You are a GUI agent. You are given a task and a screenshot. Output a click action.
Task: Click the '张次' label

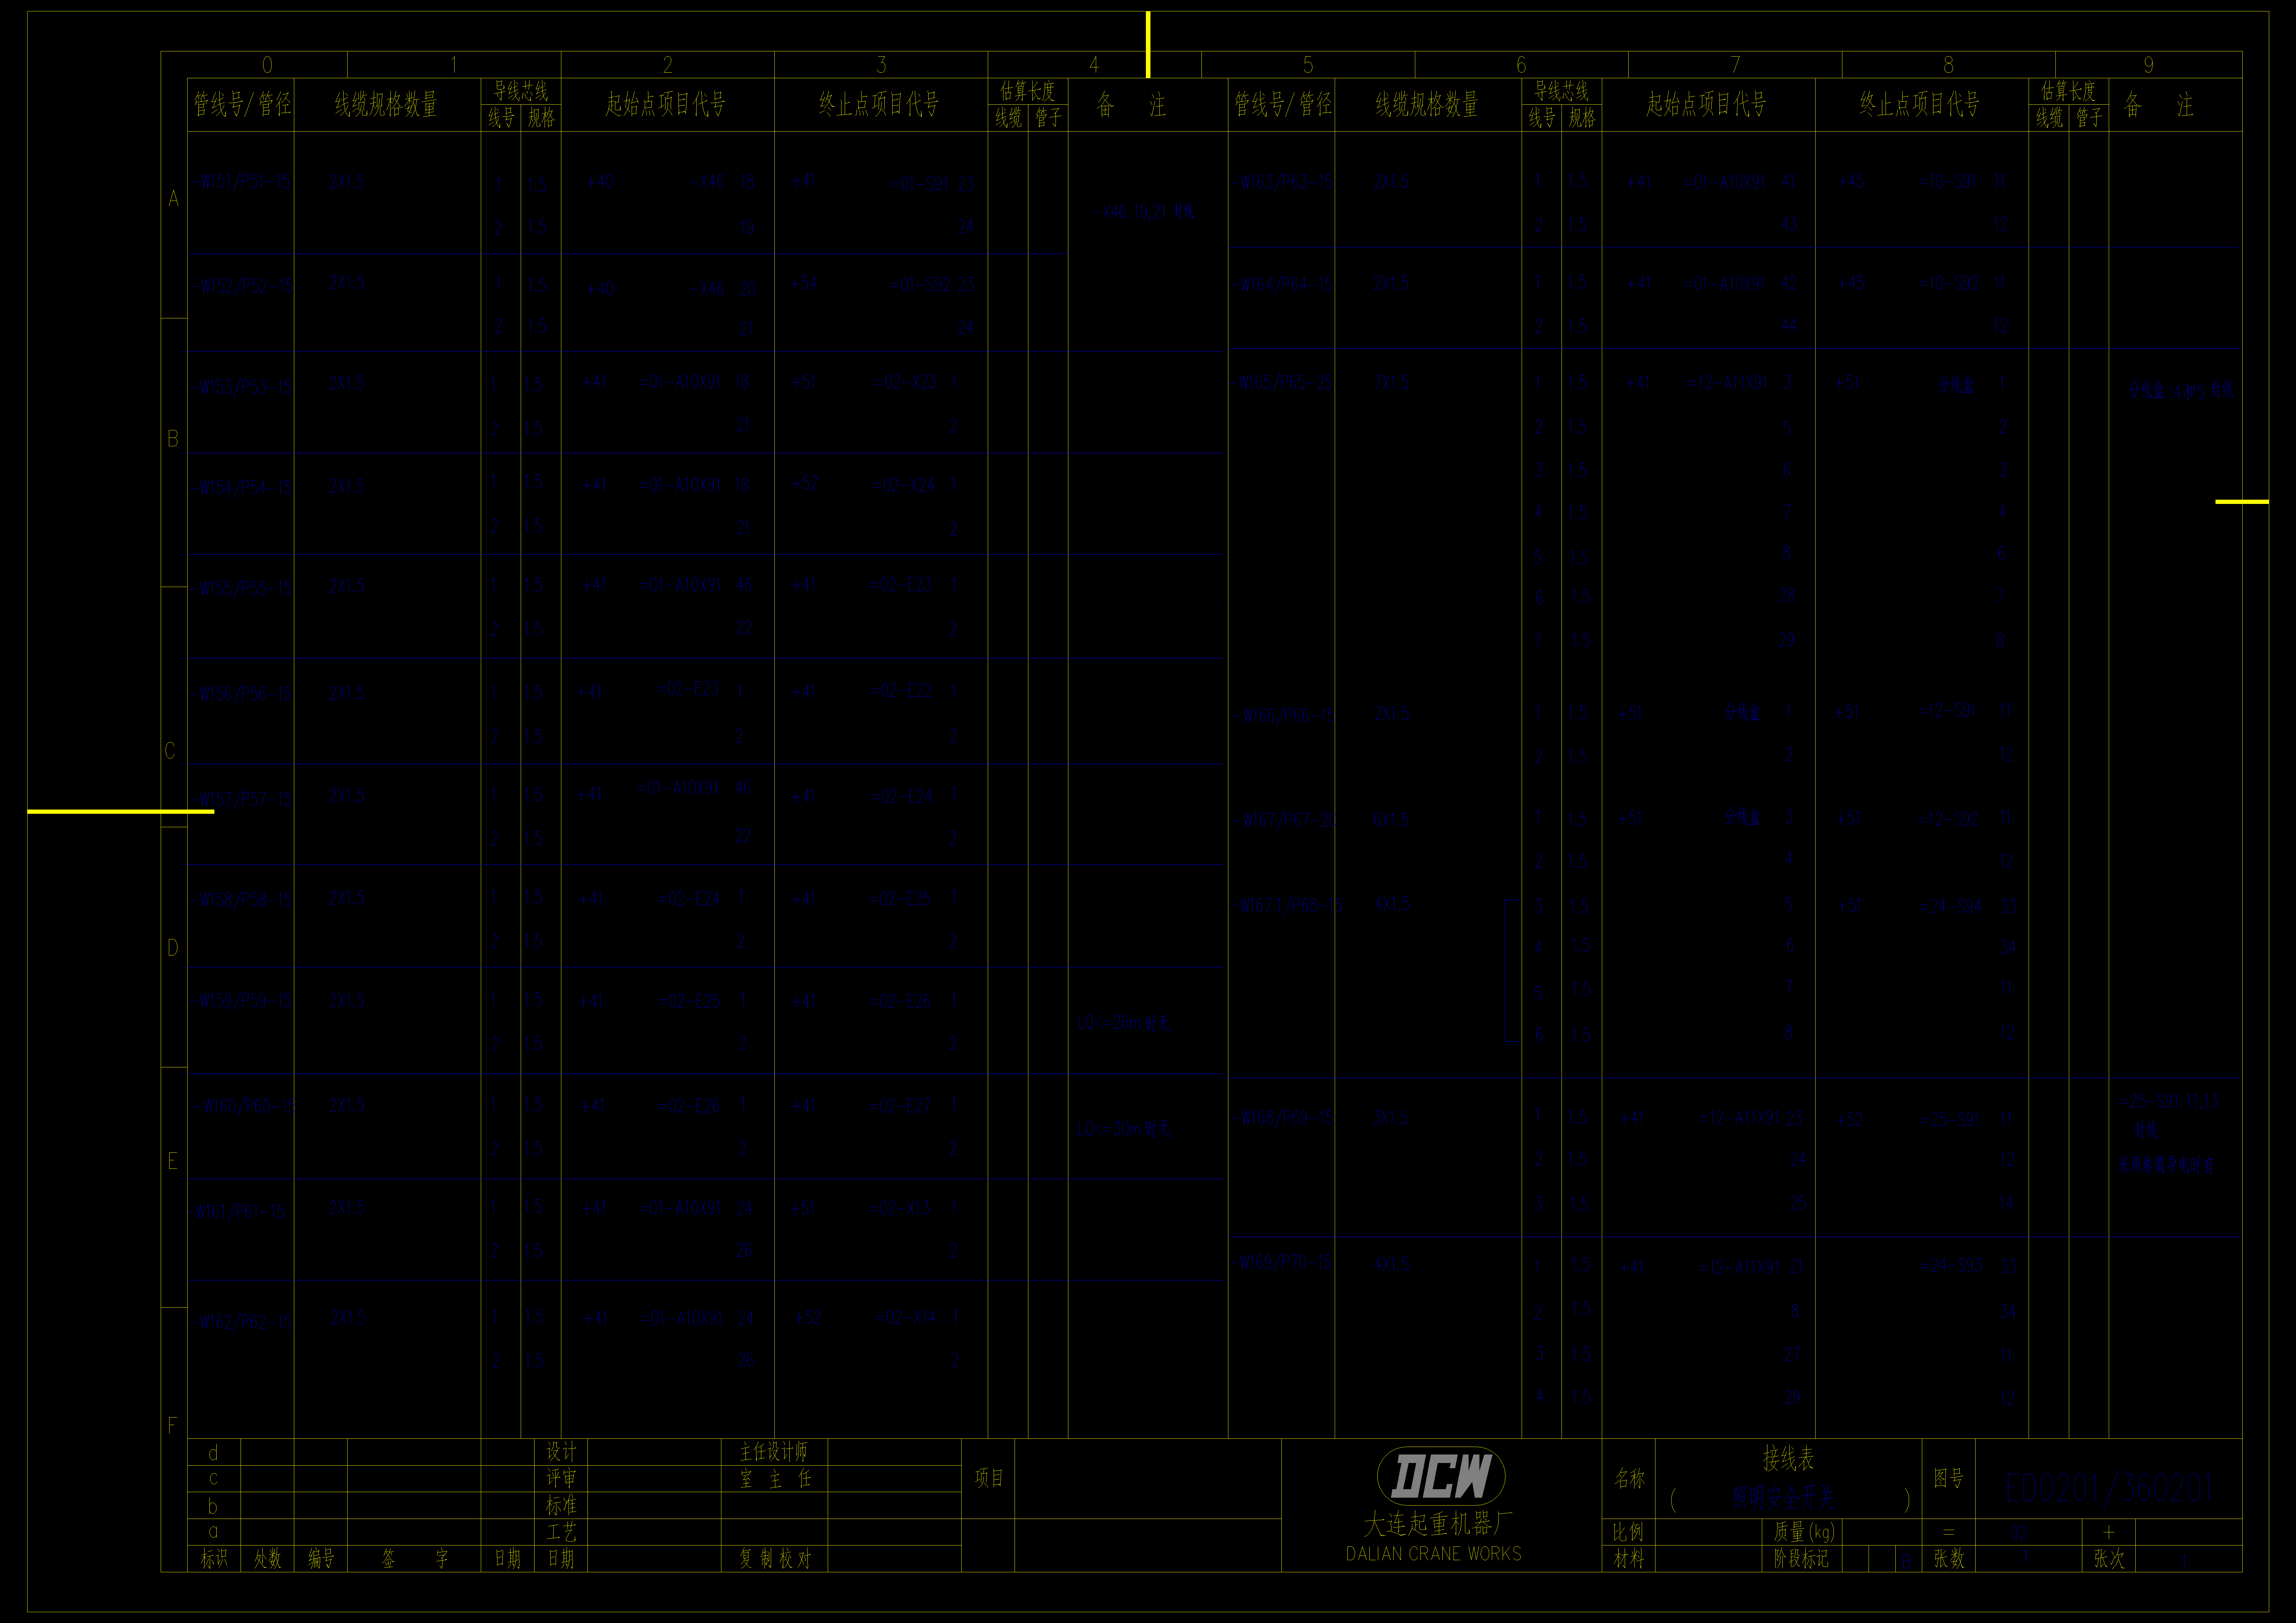pos(2109,1559)
